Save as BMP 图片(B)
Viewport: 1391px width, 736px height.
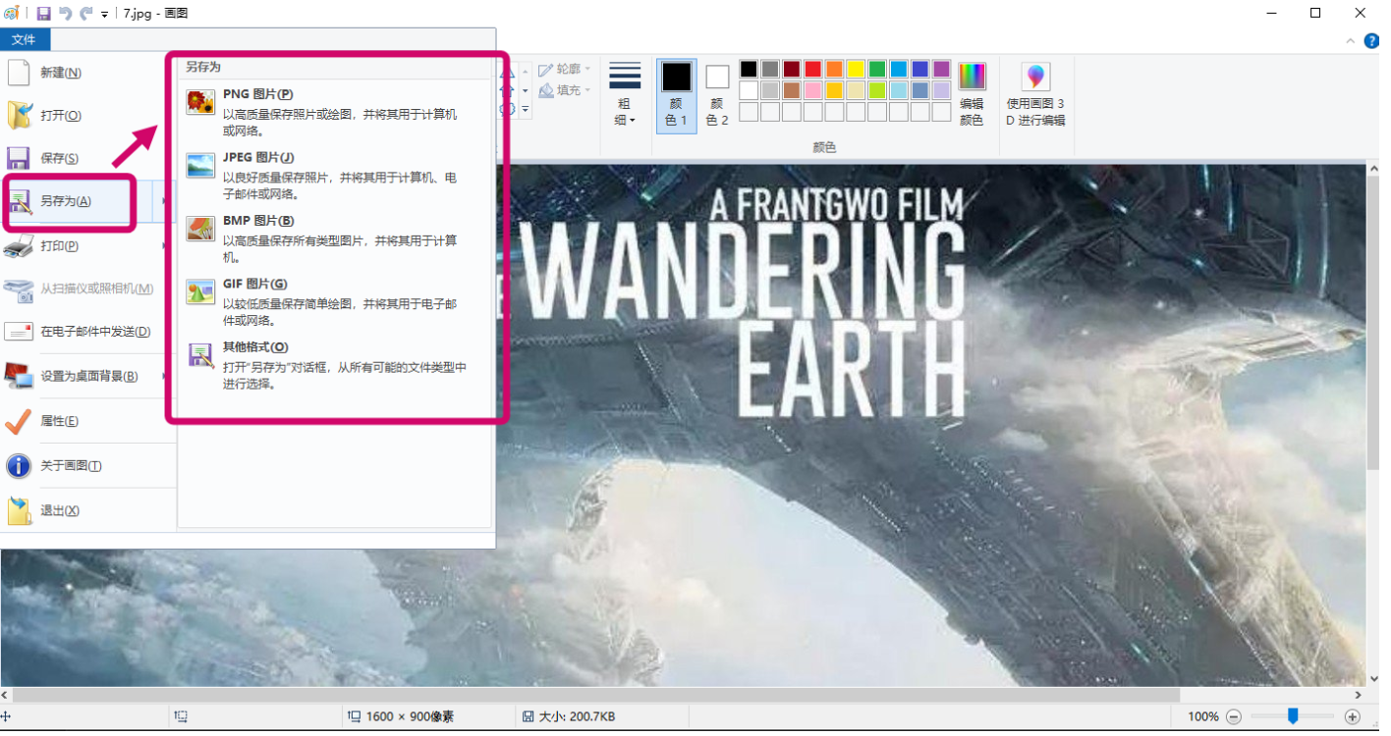[336, 238]
